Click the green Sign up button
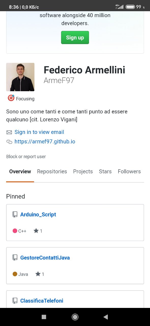 point(75,37)
